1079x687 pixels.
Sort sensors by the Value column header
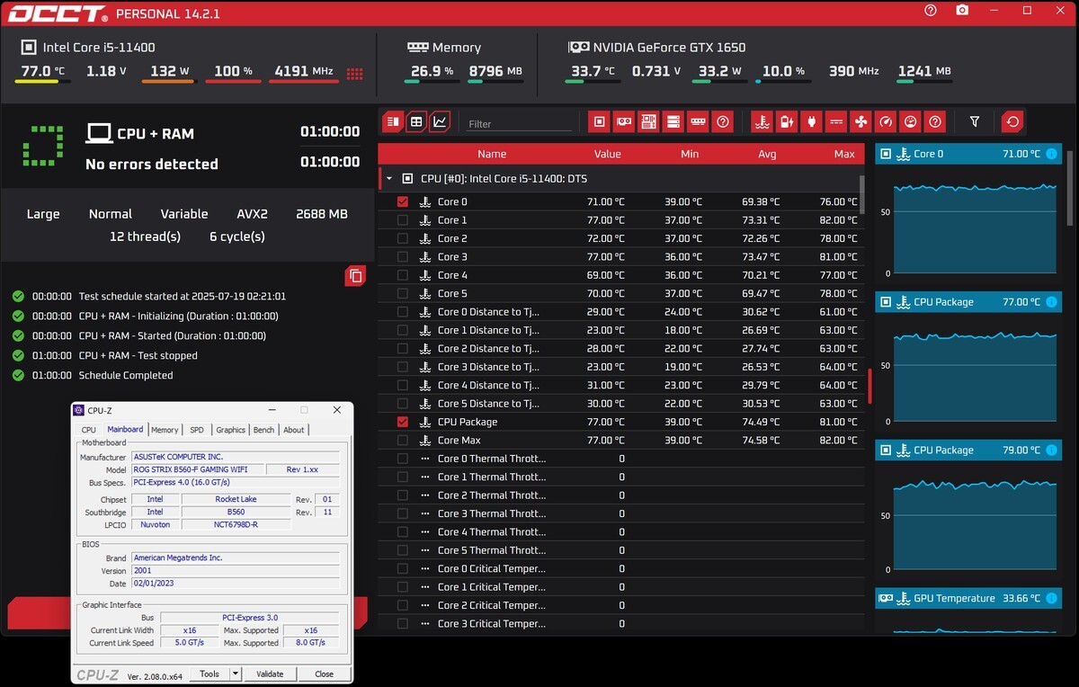pos(608,154)
